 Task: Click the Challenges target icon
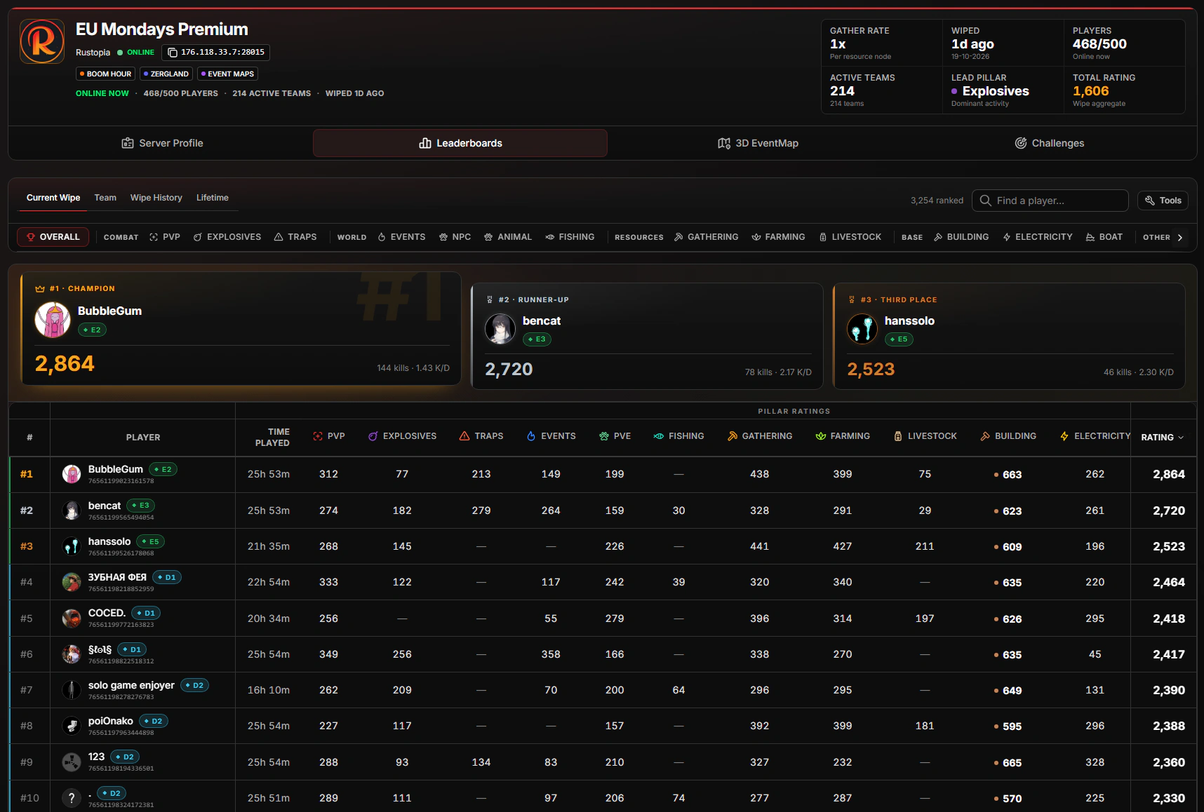[1021, 143]
